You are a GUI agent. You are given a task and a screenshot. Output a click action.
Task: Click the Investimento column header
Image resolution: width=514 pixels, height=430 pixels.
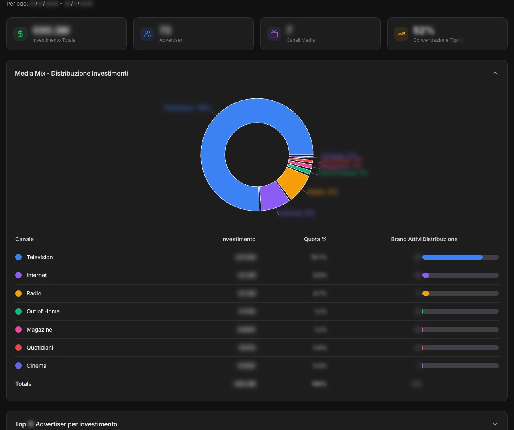(x=238, y=239)
